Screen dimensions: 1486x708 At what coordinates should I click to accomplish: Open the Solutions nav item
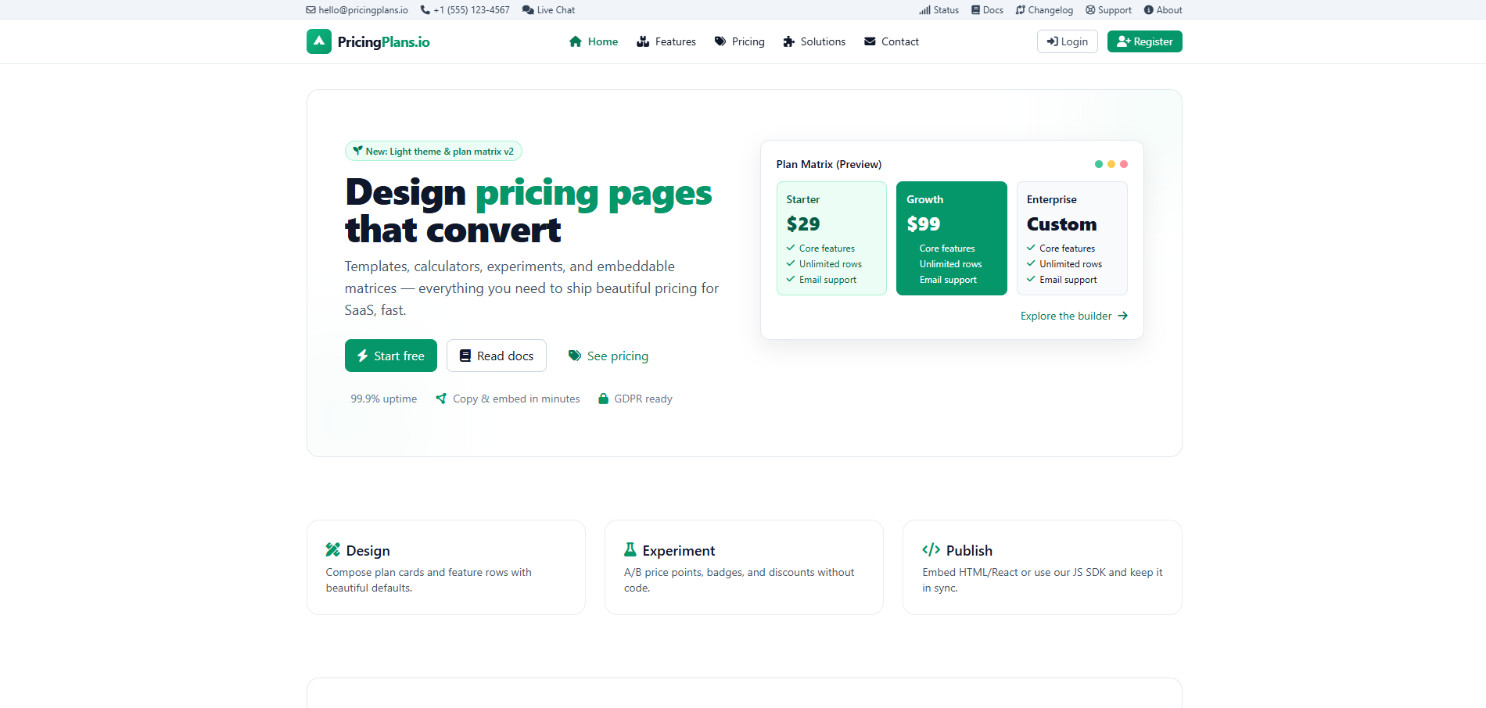[x=814, y=41]
